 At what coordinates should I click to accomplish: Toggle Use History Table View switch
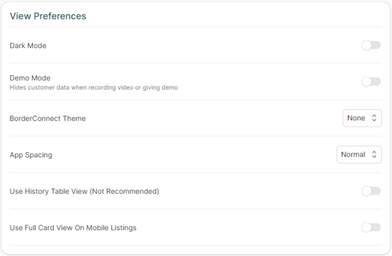[371, 191]
